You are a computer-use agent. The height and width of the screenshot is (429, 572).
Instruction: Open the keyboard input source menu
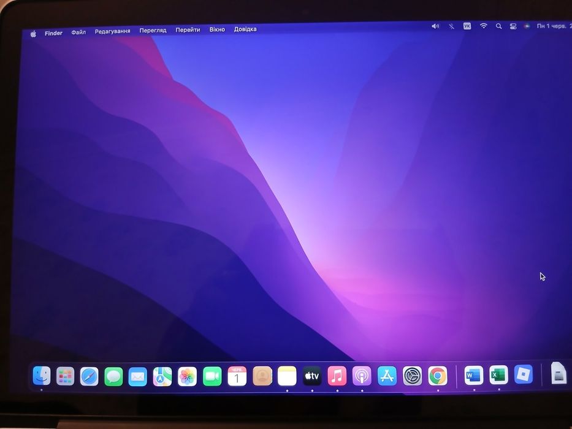pos(467,26)
